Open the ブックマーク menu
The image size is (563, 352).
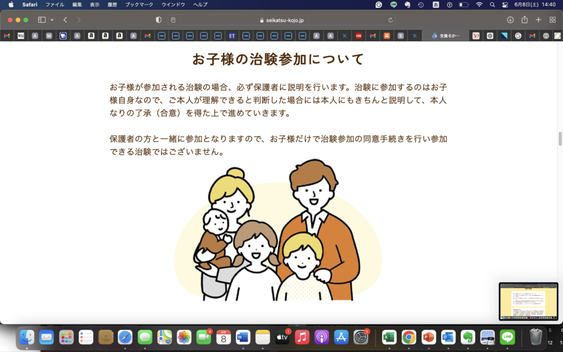pyautogui.click(x=139, y=4)
